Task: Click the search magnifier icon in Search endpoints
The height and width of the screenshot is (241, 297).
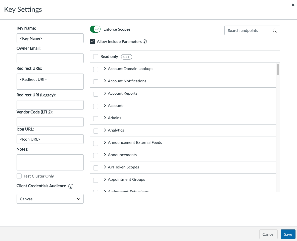Action: (x=275, y=30)
